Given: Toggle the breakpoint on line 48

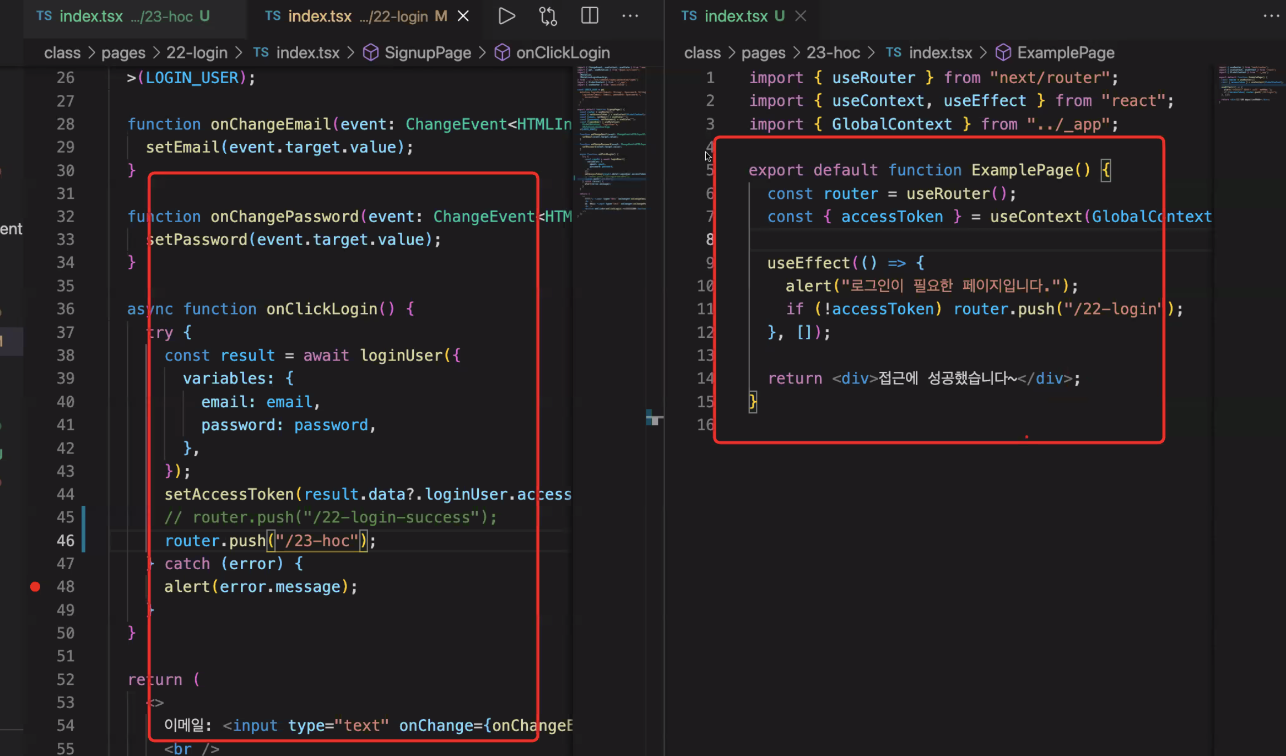Looking at the screenshot, I should tap(35, 587).
